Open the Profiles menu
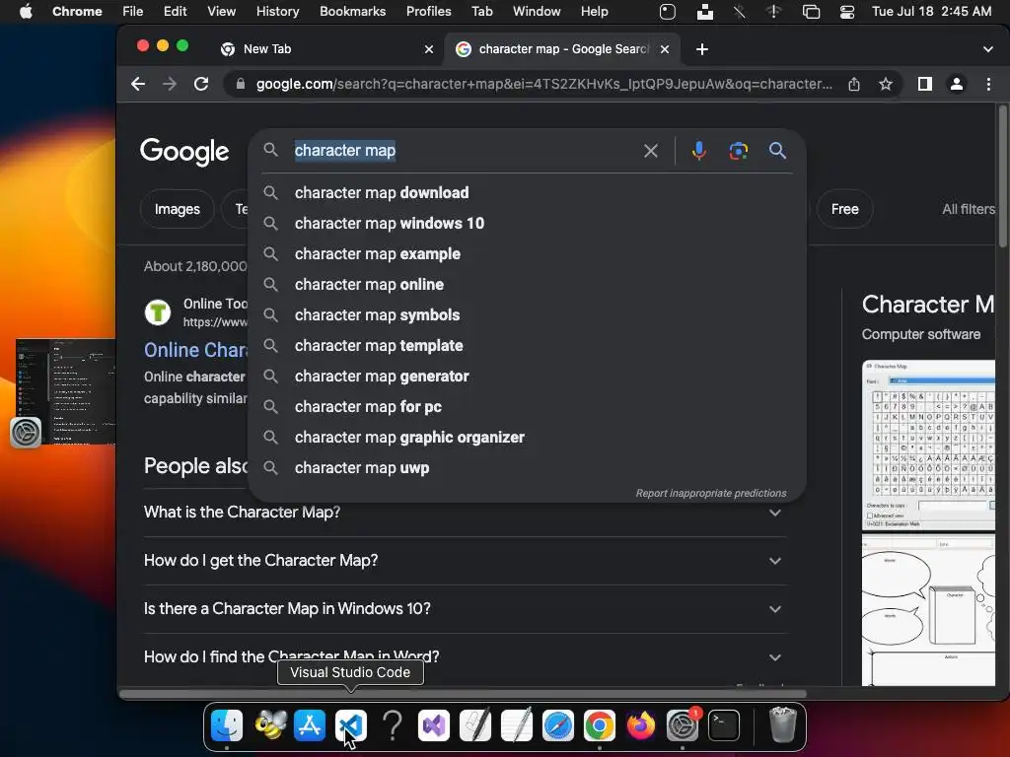 pyautogui.click(x=428, y=12)
